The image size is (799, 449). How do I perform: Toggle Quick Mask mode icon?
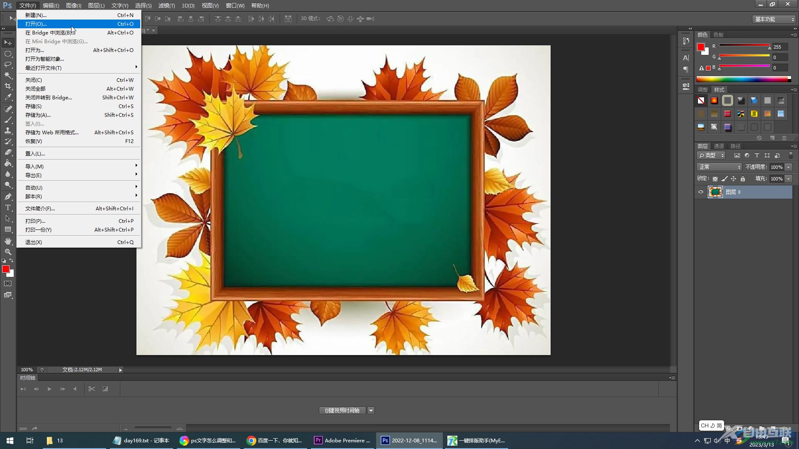(8, 284)
